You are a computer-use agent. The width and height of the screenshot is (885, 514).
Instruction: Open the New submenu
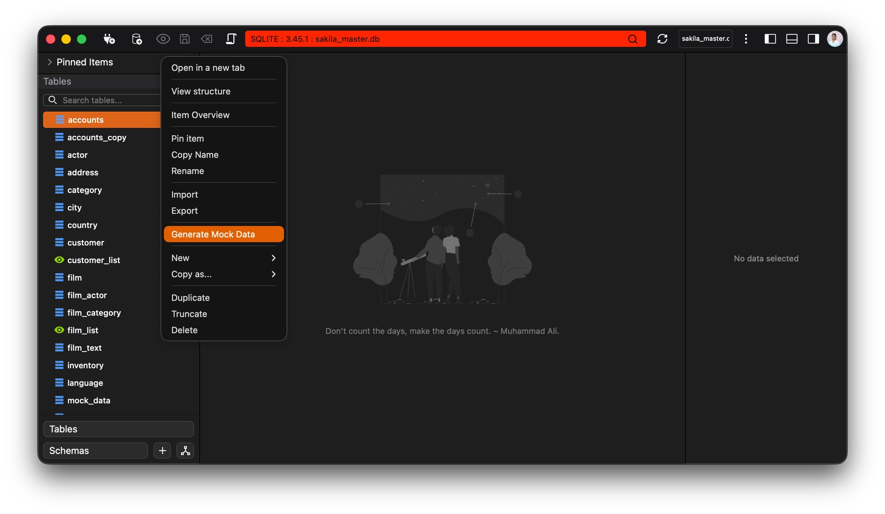(180, 258)
